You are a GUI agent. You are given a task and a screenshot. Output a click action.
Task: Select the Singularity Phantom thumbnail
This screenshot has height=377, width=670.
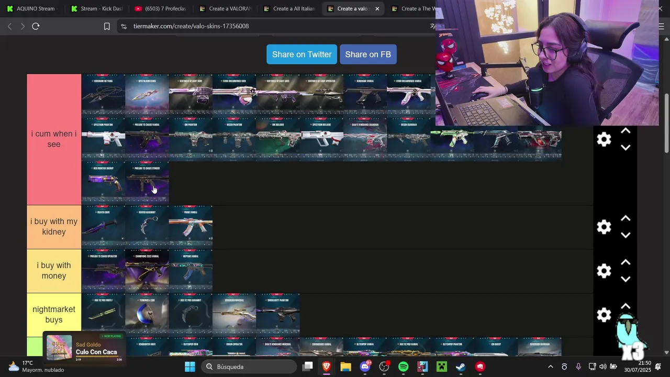tap(278, 315)
